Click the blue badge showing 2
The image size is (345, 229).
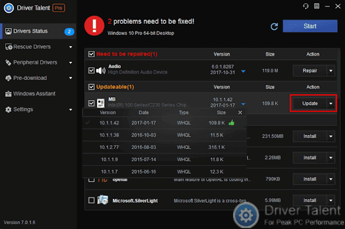click(69, 32)
